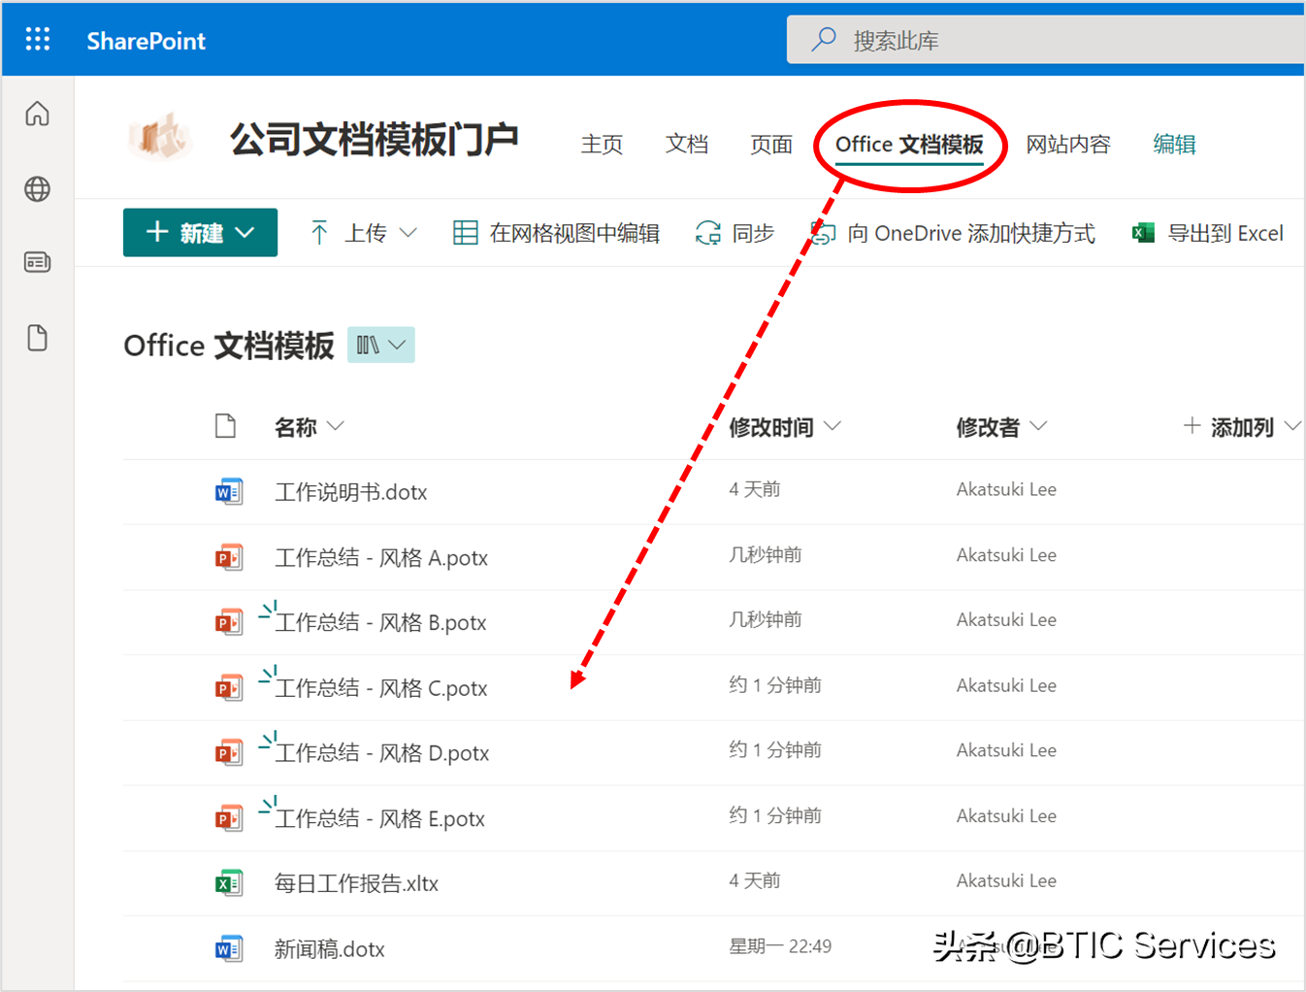Click PowerPoint icon of 风格 C.potx
This screenshot has height=992, width=1306.
coord(229,688)
